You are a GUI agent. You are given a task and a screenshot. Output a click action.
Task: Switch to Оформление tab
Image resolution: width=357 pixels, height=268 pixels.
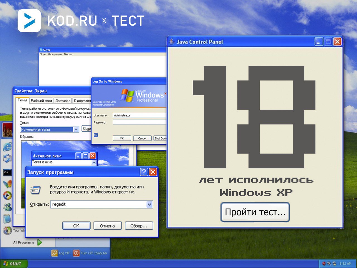tap(82, 101)
